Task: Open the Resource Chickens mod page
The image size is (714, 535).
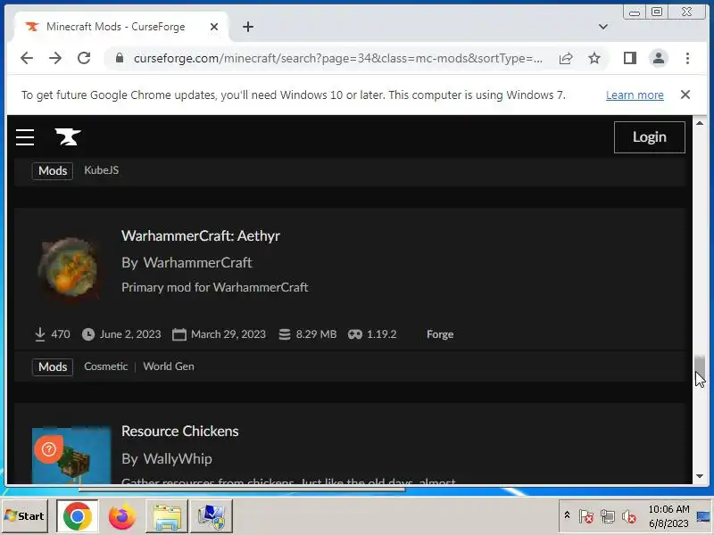Action: (180, 432)
